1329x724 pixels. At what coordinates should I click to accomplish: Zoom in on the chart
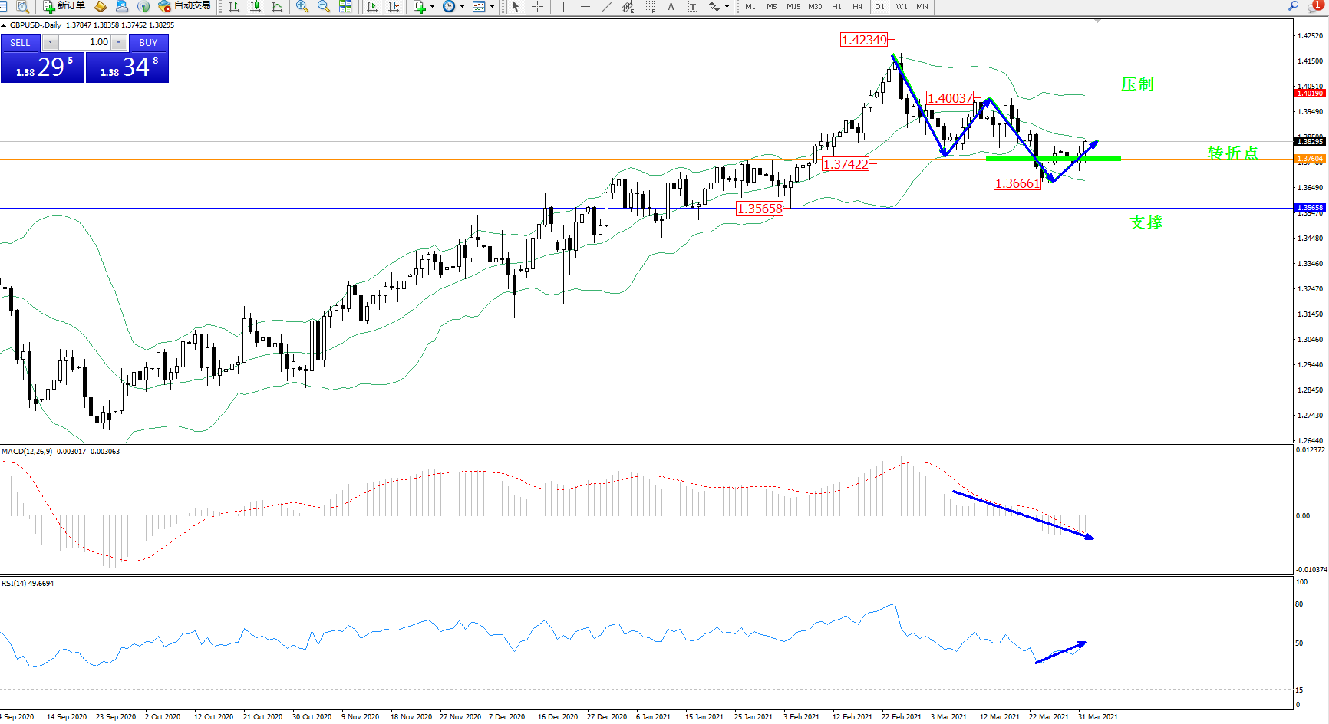(x=302, y=6)
